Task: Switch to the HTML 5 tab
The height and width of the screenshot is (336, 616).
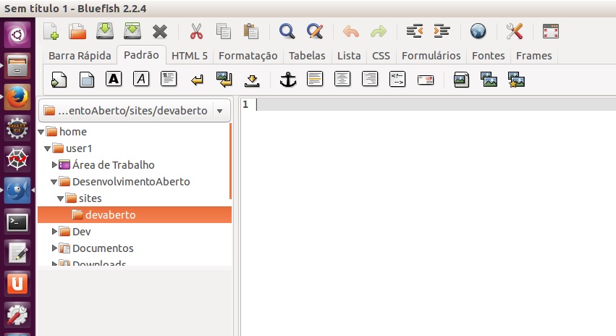Action: [189, 56]
